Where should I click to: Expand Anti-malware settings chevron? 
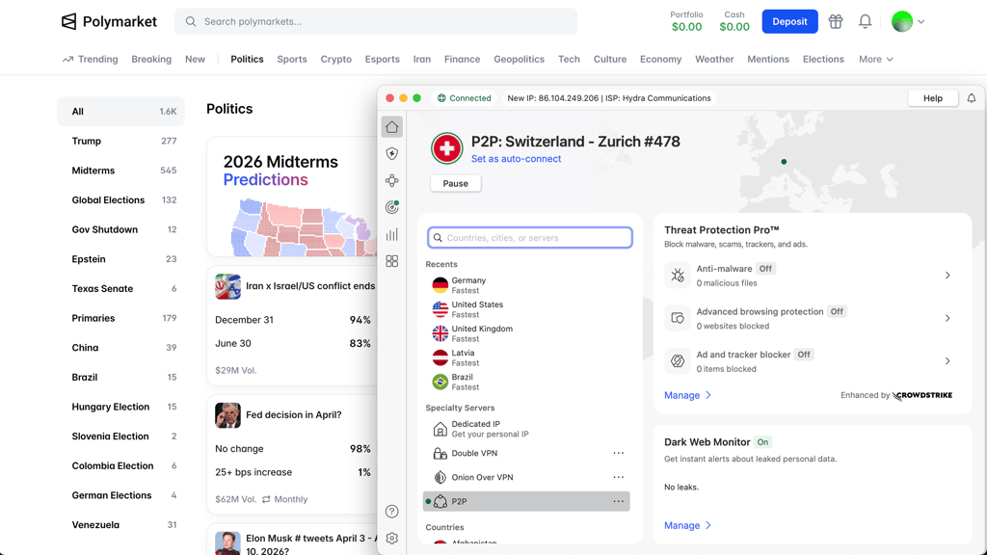(x=947, y=275)
